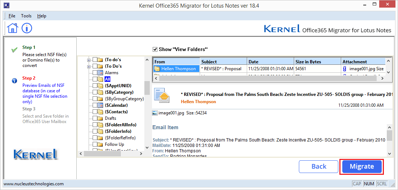Click the ($FolderAllInfo) mail folder icon
This screenshot has width=398, height=190.
(100, 125)
